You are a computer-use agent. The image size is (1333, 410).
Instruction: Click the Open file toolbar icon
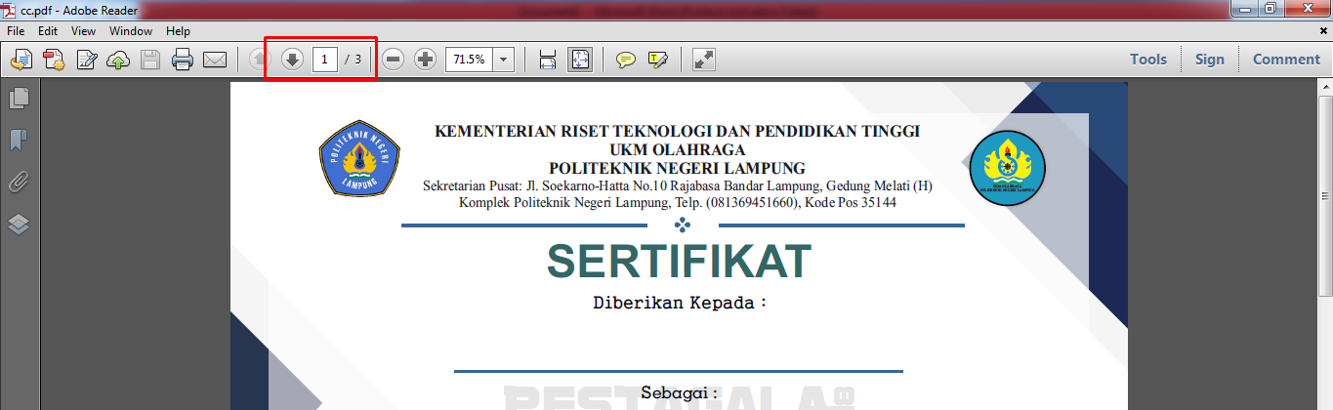pyautogui.click(x=21, y=60)
